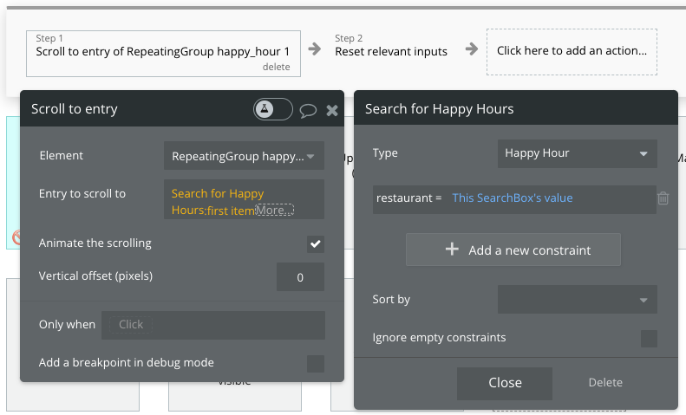Enable Add a breakpoint in debug mode

pyautogui.click(x=316, y=363)
